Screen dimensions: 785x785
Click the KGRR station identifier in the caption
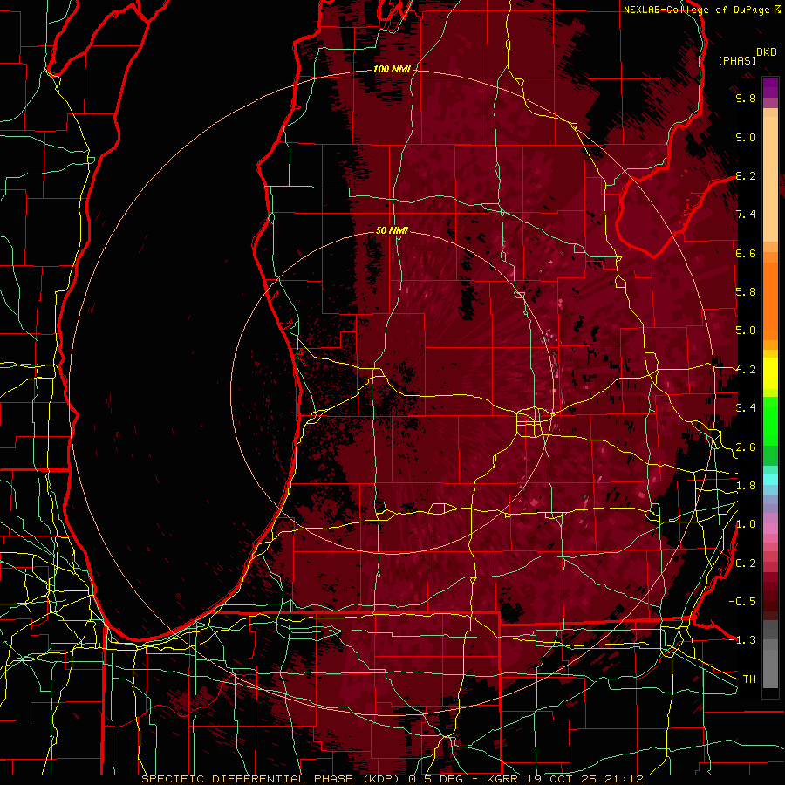click(x=504, y=779)
